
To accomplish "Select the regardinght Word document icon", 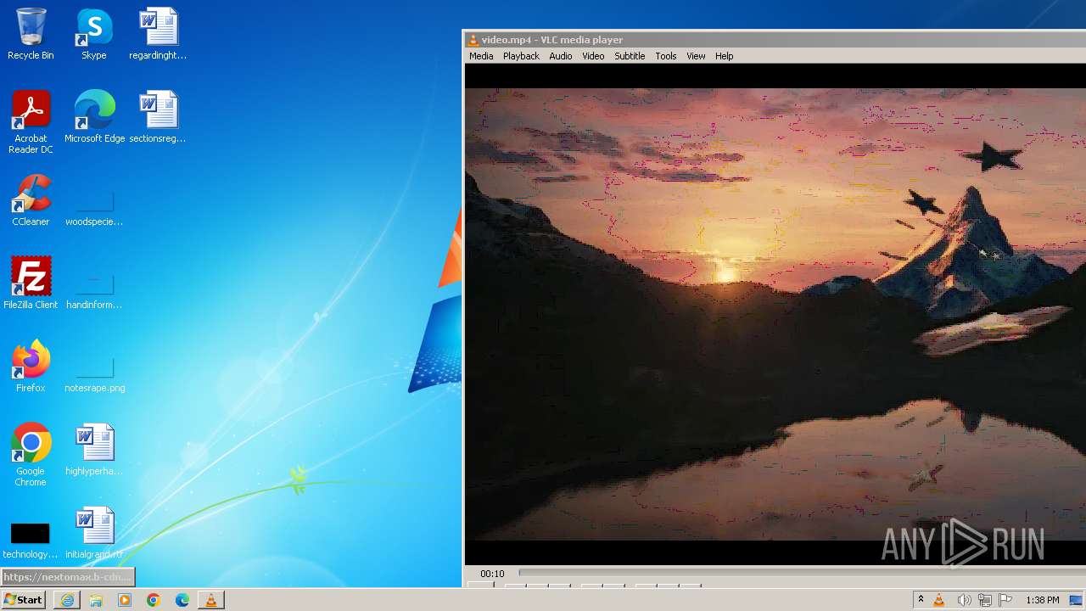I will (158, 34).
